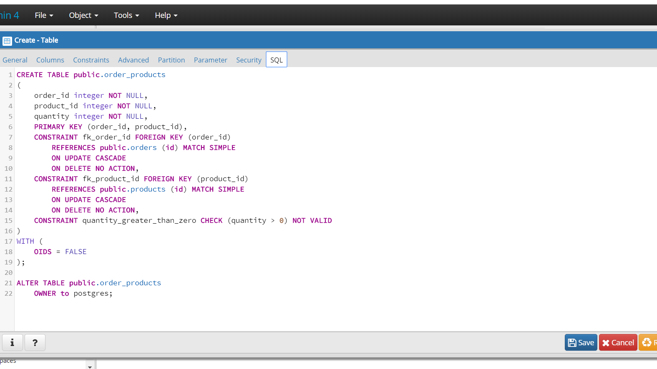The image size is (657, 369).
Task: Open the Help menu
Action: pyautogui.click(x=166, y=15)
